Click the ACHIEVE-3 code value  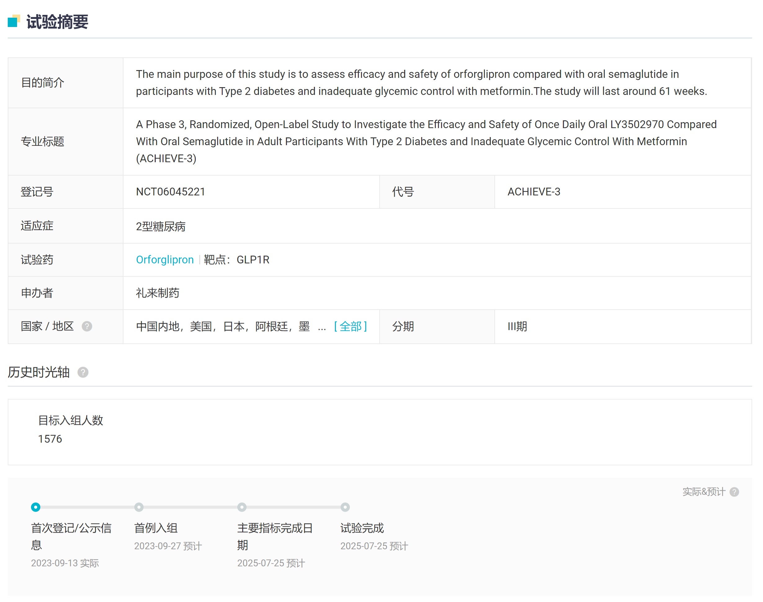point(533,192)
